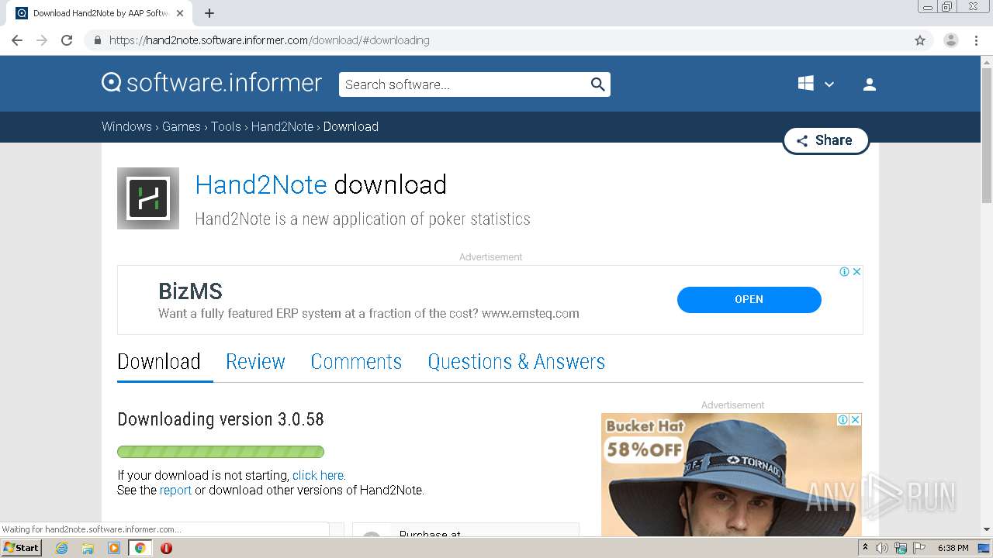
Task: Open the Windows breadcrumb link
Action: pyautogui.click(x=126, y=126)
